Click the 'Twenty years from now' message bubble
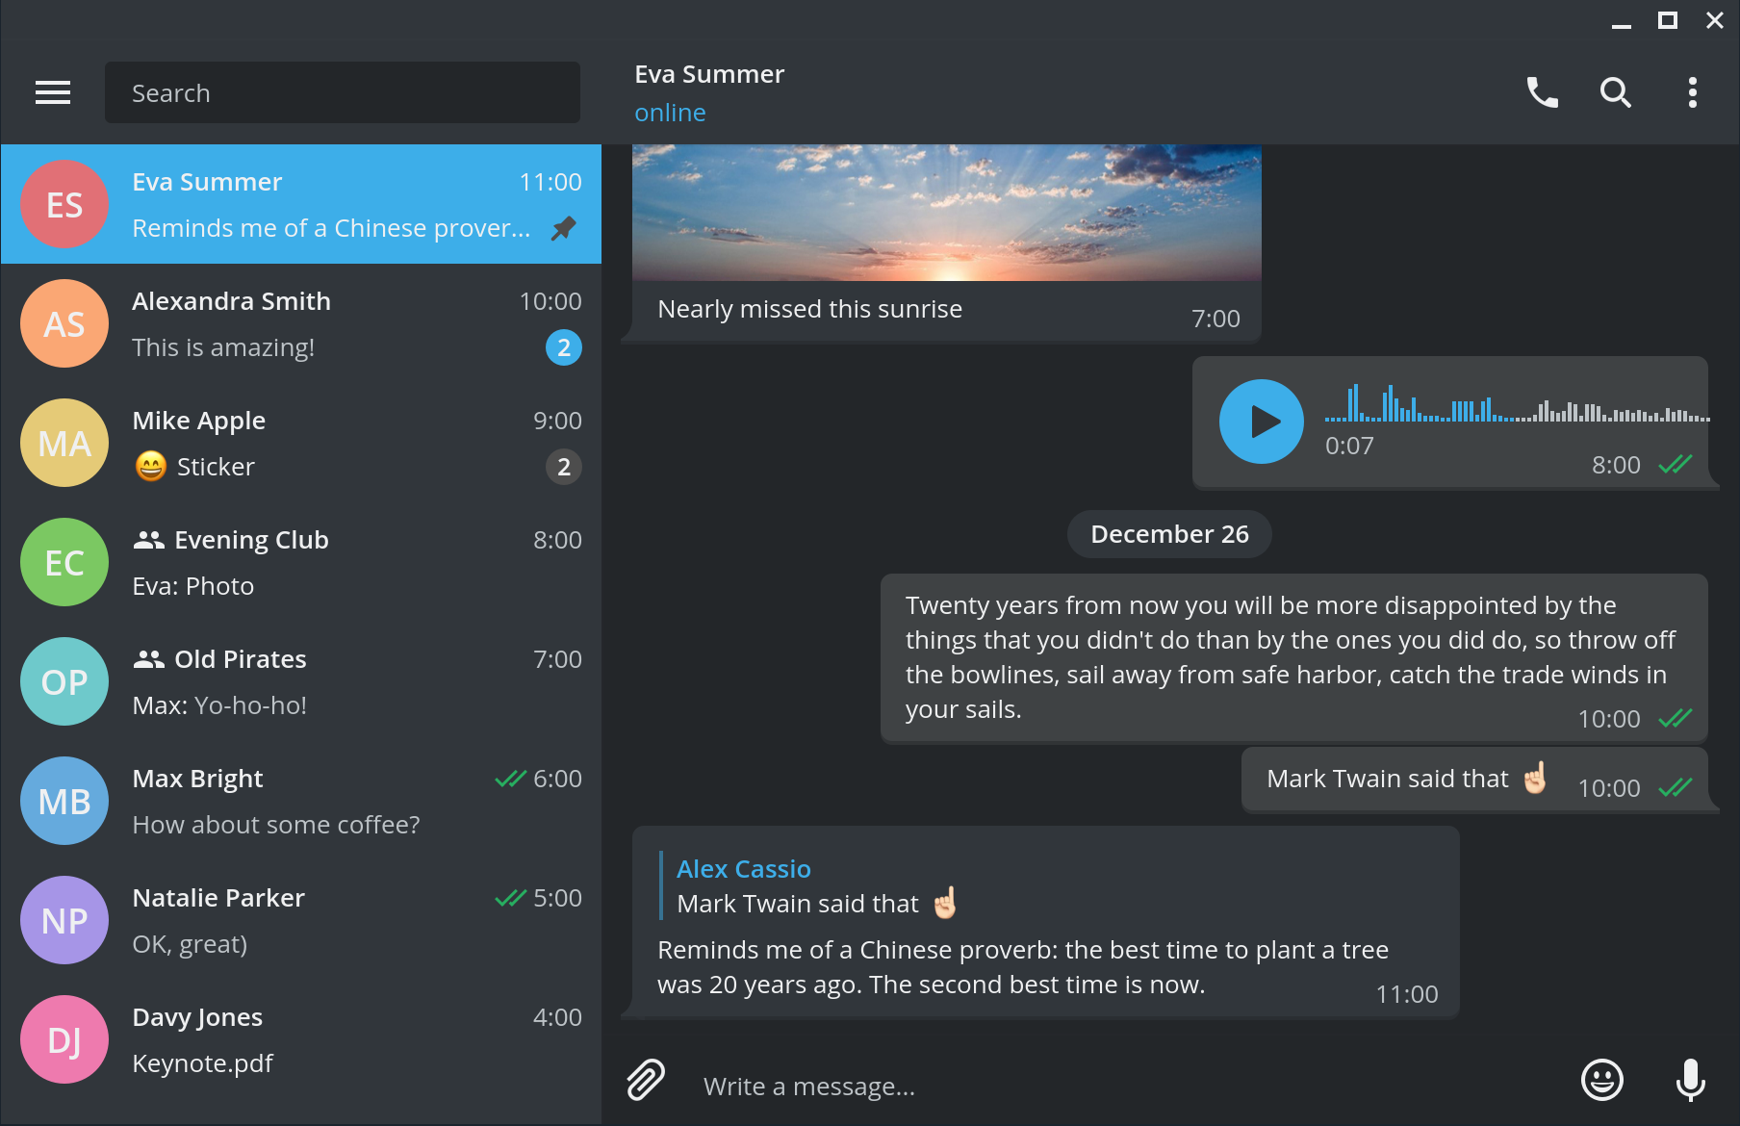Image resolution: width=1740 pixels, height=1126 pixels. [1293, 658]
